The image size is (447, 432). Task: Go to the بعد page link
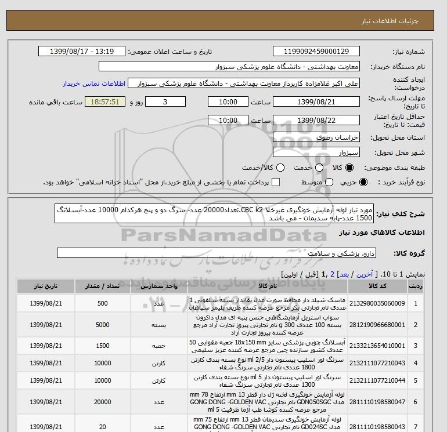[x=344, y=274]
